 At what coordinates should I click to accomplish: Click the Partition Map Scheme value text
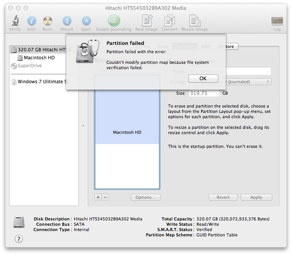coord(217,235)
